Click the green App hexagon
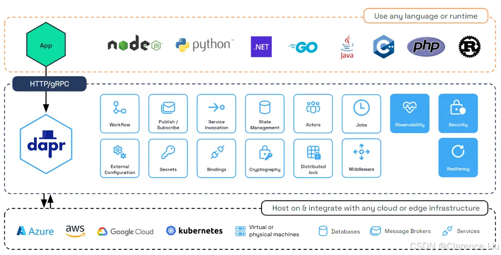Screen dimensions: 501x255 [46, 44]
